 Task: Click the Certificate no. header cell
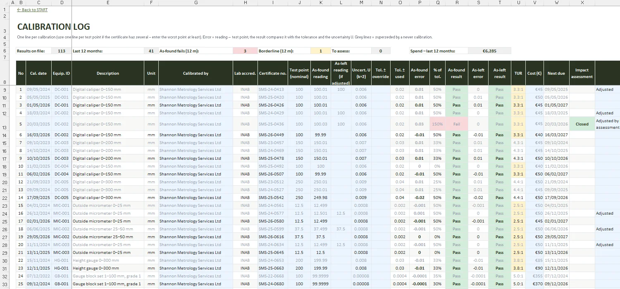click(273, 73)
